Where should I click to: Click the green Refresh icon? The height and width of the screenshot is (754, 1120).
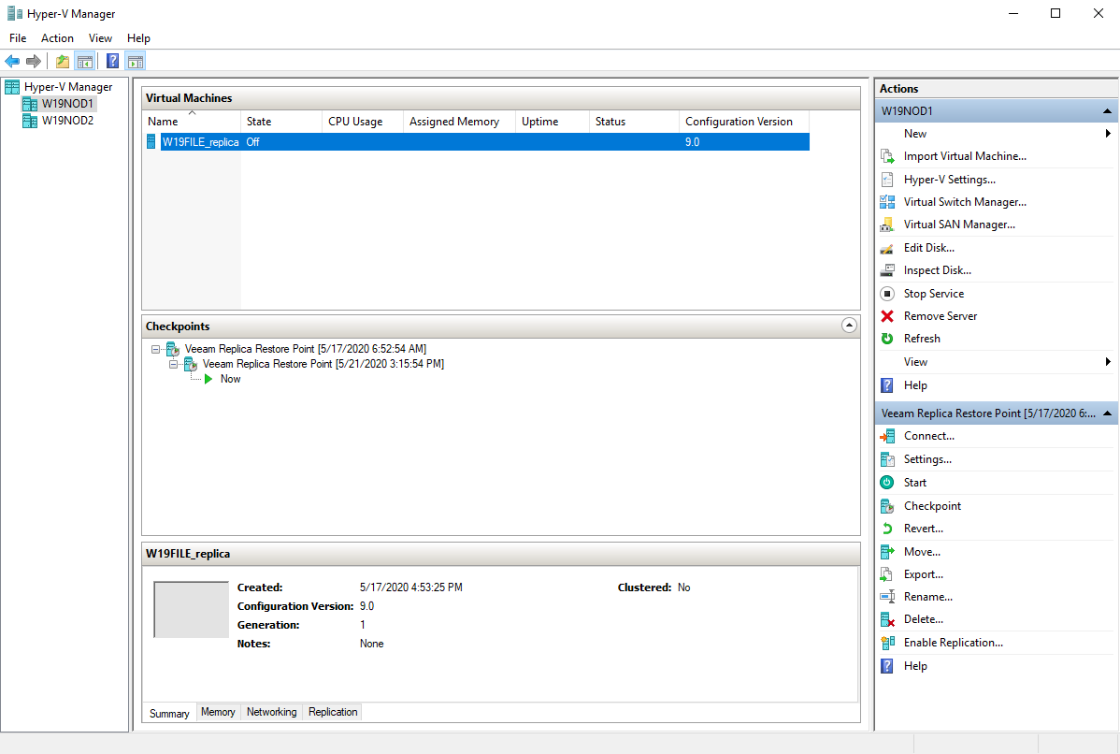(887, 339)
